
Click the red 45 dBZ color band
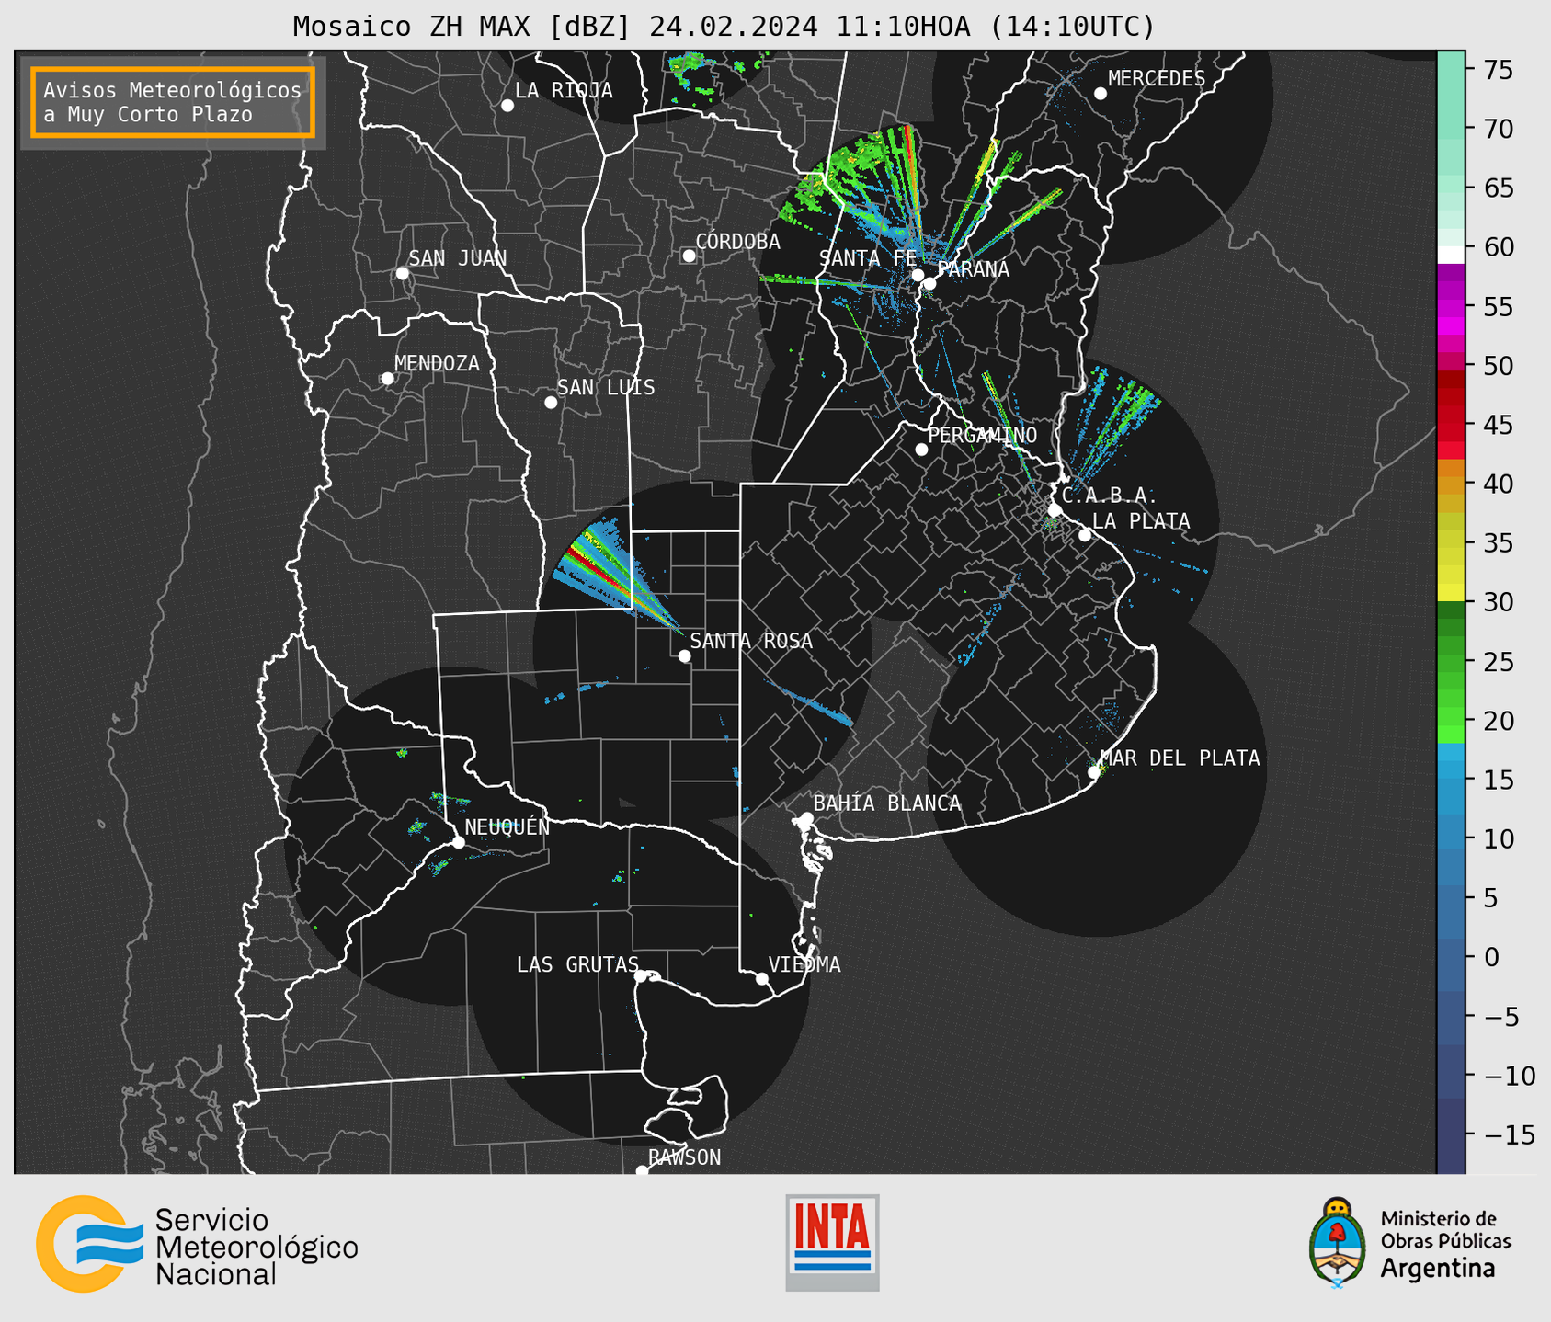[1451, 424]
